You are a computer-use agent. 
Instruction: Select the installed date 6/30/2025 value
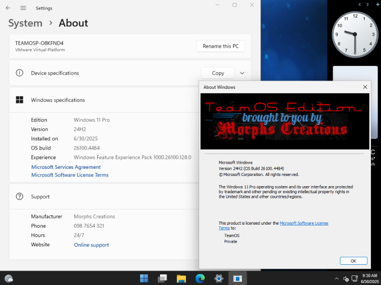[x=86, y=138]
